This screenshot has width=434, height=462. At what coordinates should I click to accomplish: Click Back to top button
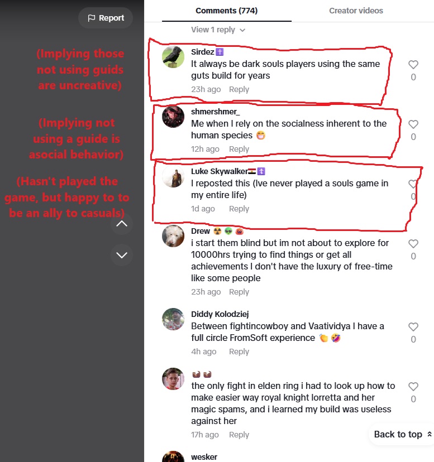(x=402, y=434)
